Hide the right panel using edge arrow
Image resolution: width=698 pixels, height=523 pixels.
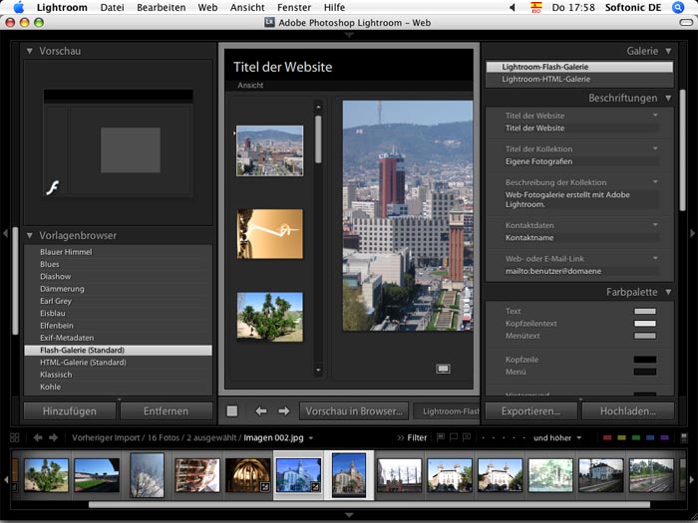coord(693,233)
